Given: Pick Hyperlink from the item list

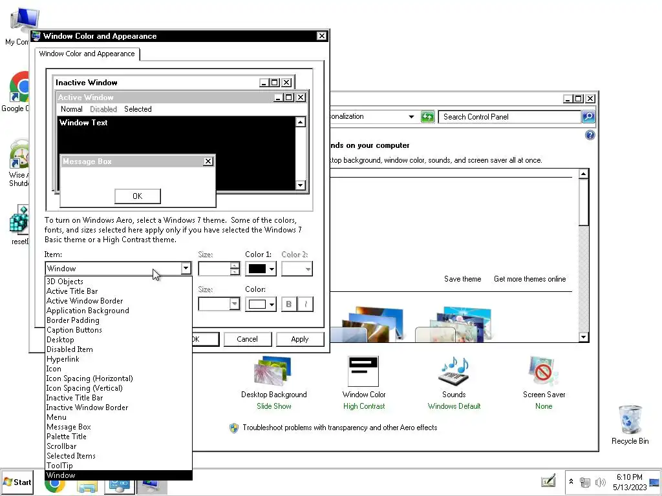Looking at the screenshot, I should (63, 359).
